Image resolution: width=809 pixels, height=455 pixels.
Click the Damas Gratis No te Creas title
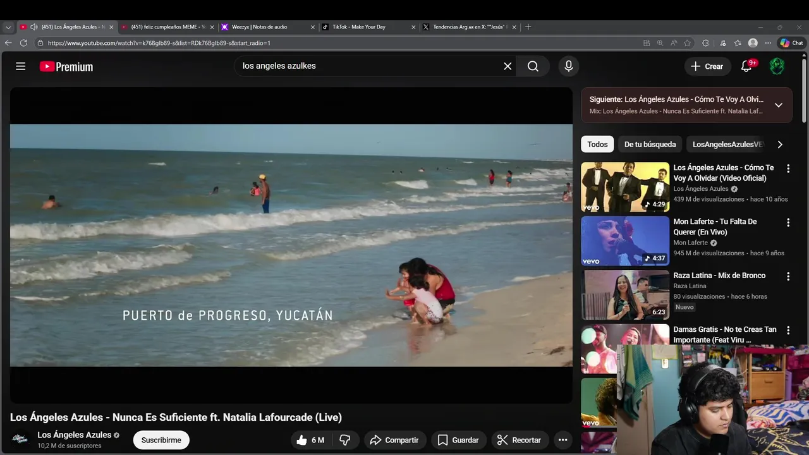pos(725,334)
